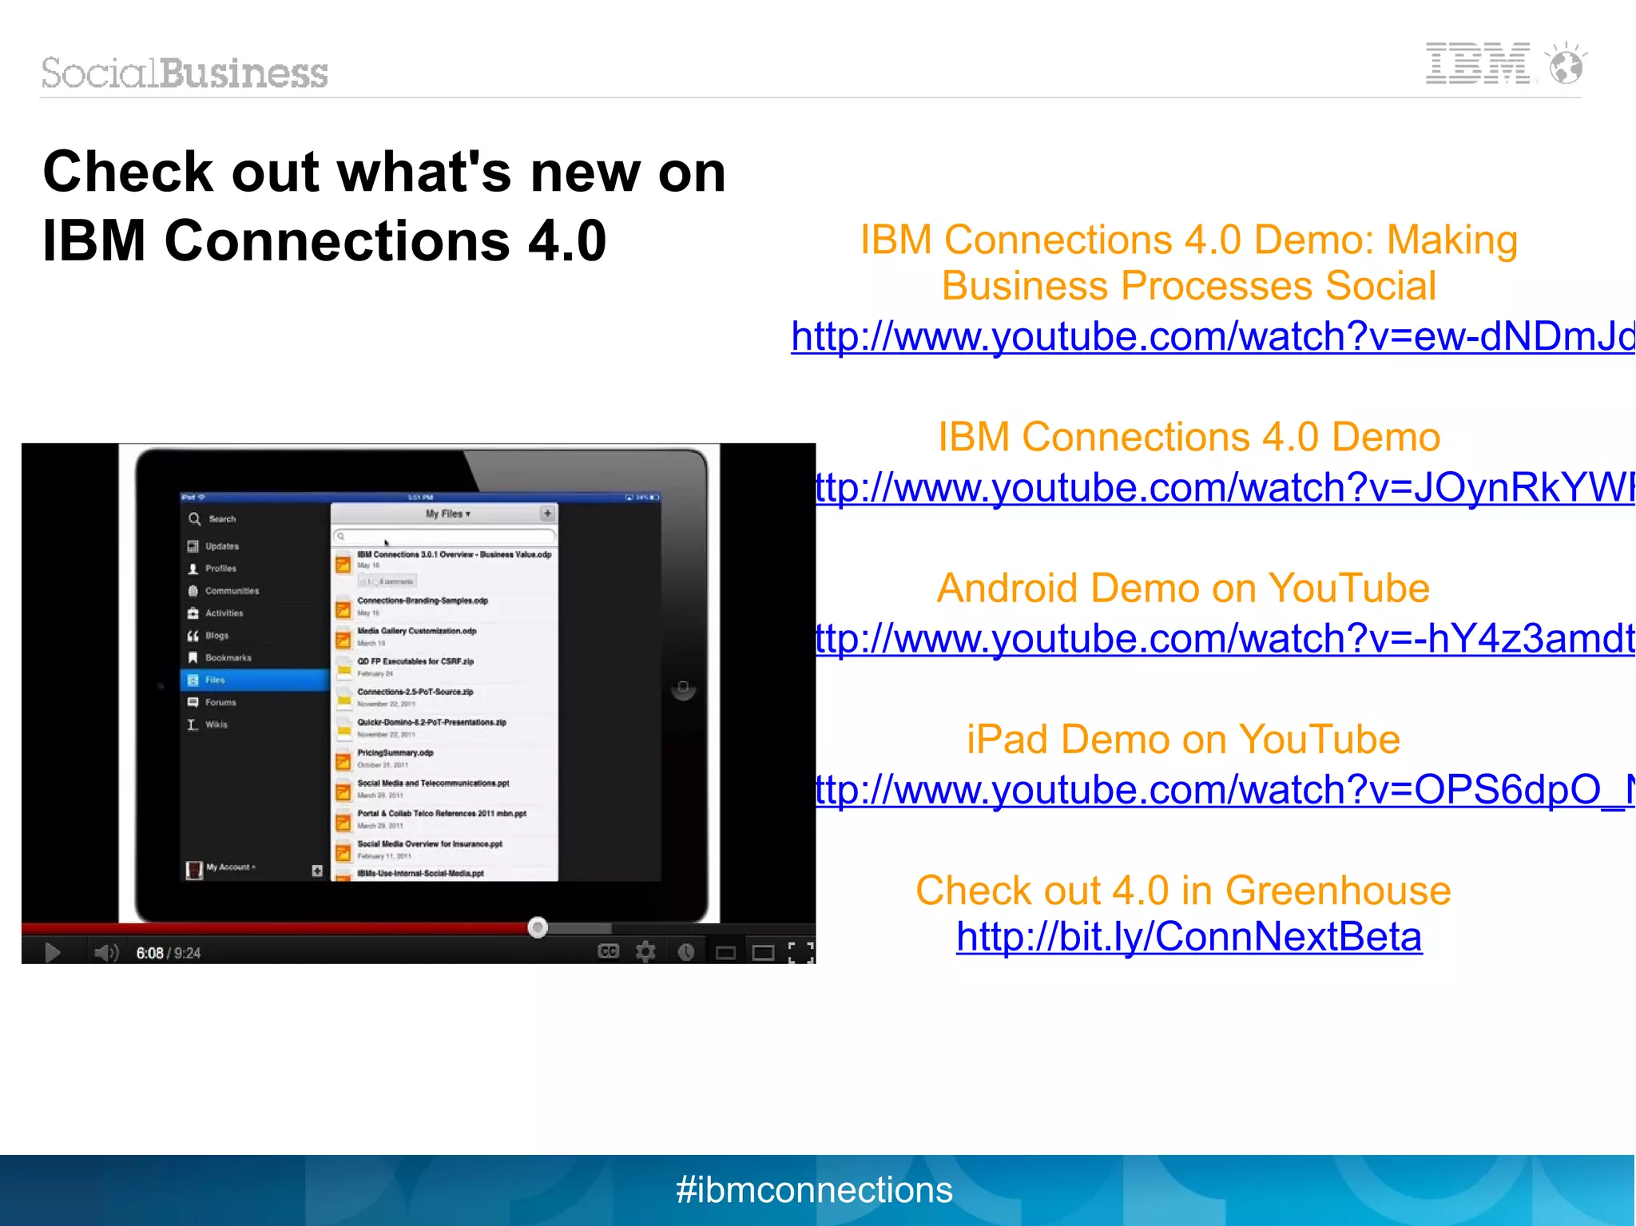Click the file search field under My Files
Screen dimensions: 1636x1226
coord(444,536)
